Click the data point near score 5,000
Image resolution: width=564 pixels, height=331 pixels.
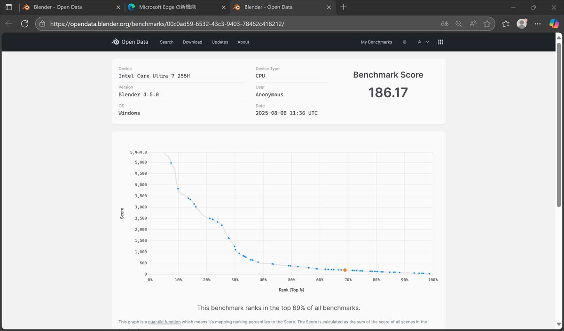point(171,163)
